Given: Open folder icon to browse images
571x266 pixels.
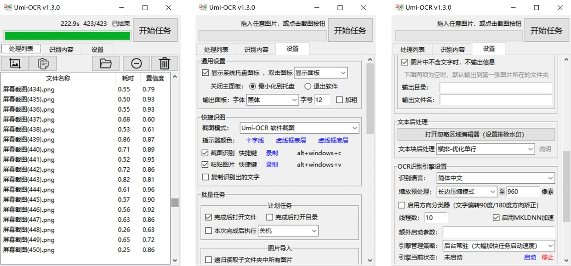Looking at the screenshot, I should (x=106, y=63).
